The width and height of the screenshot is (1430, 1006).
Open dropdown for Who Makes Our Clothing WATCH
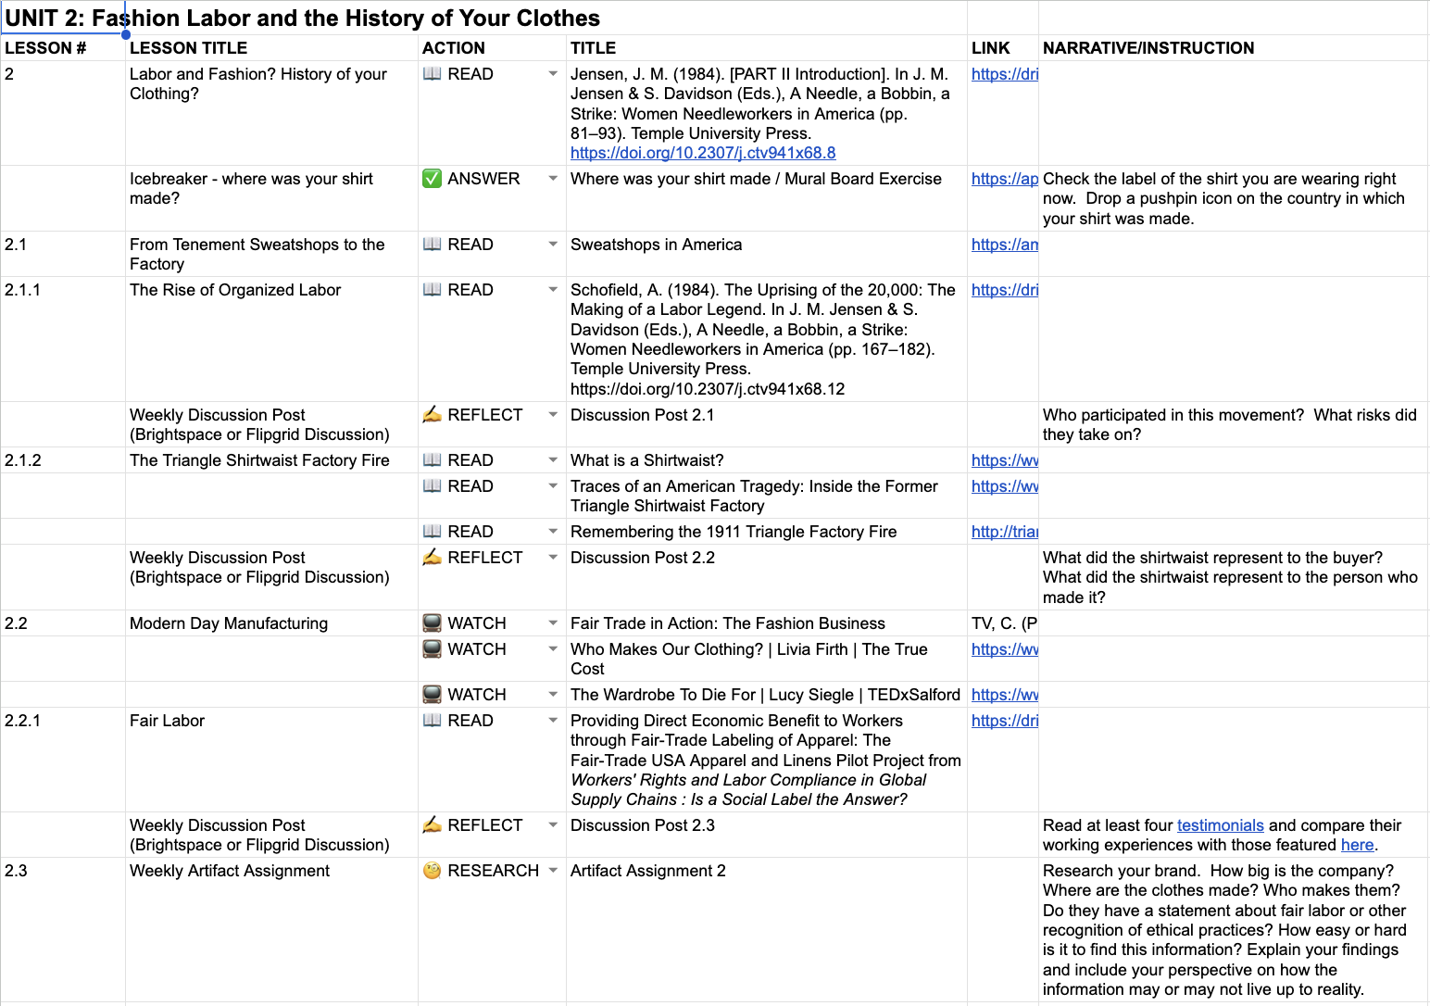pyautogui.click(x=553, y=649)
